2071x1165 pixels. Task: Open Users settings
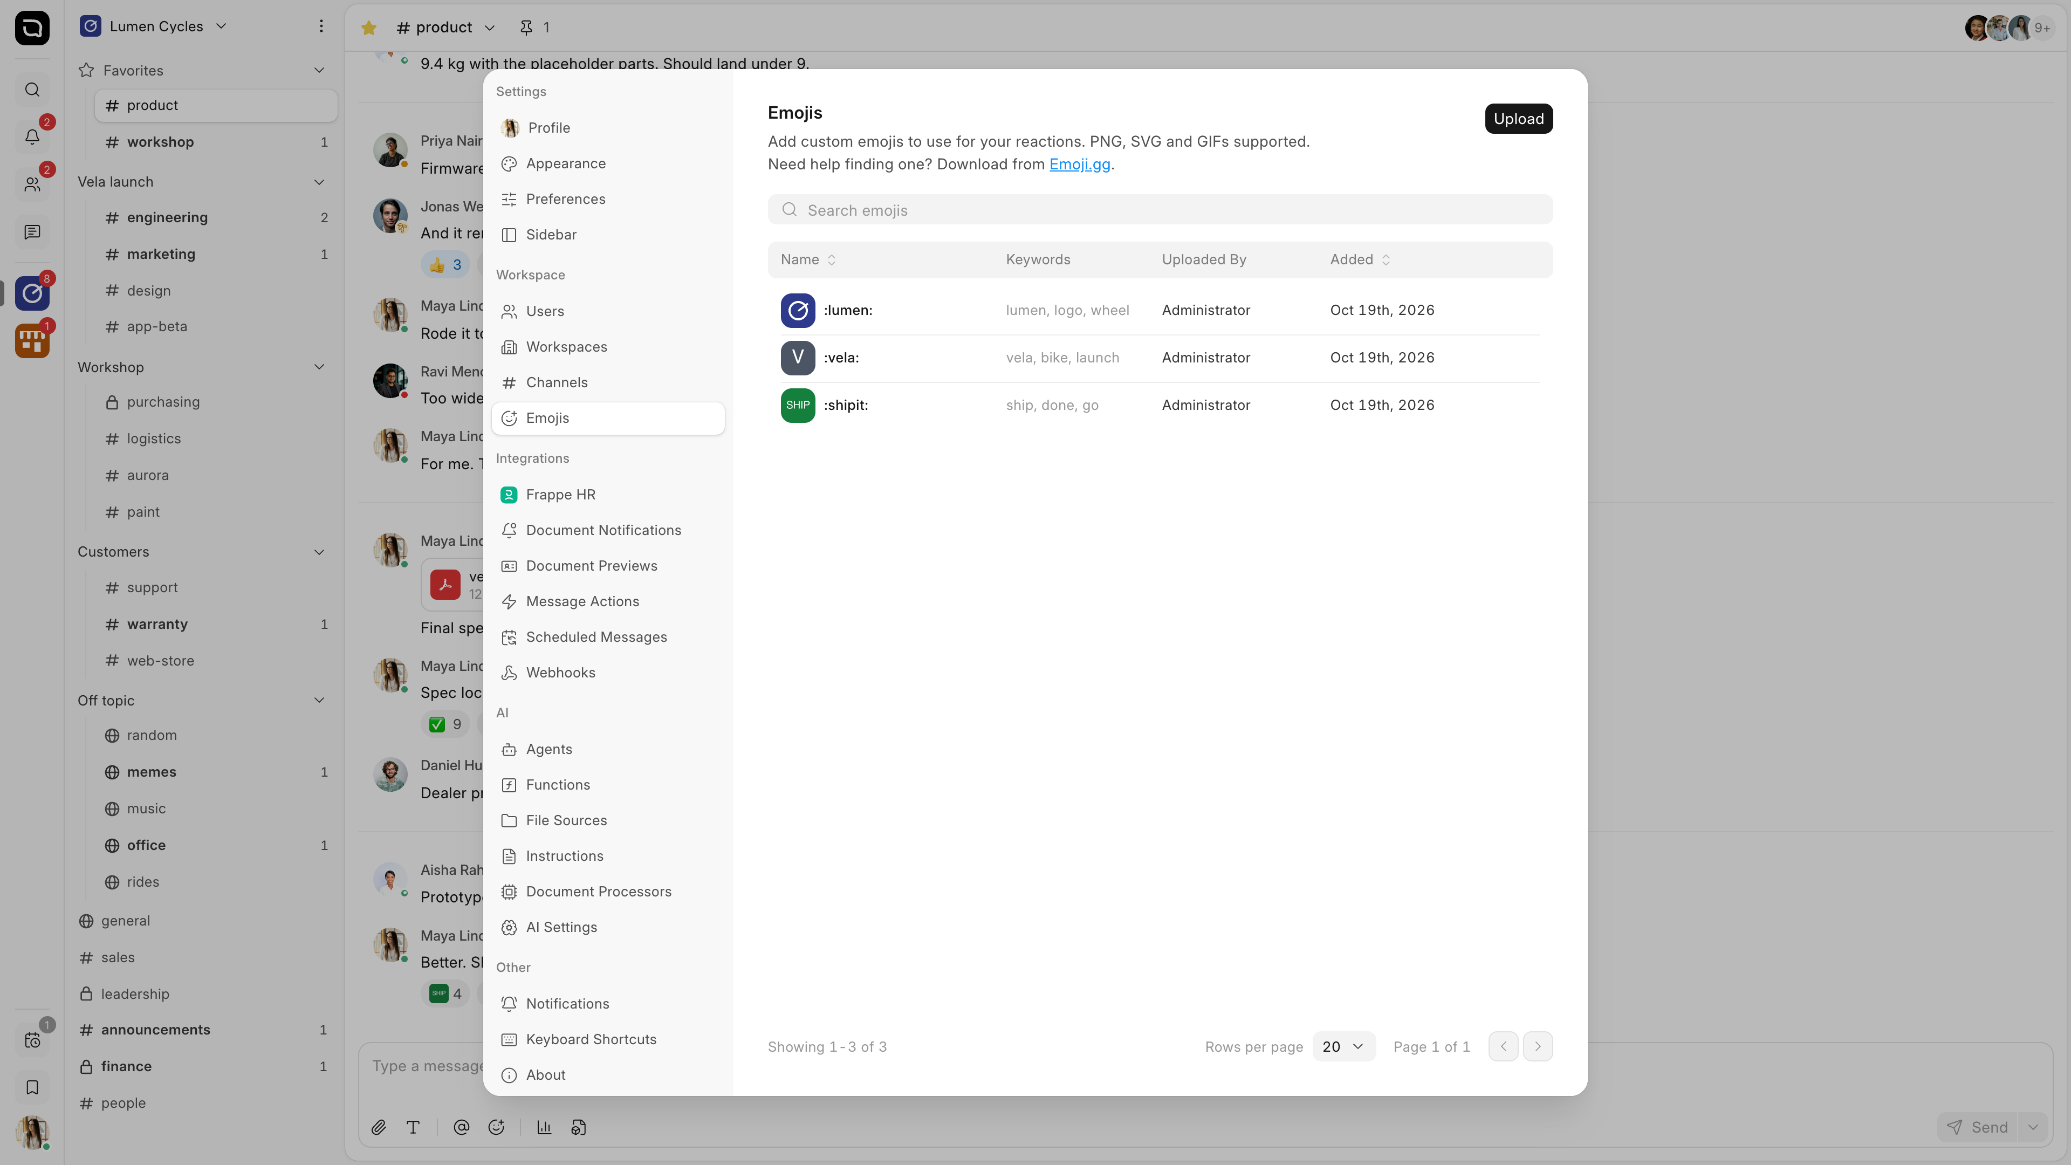(x=608, y=311)
